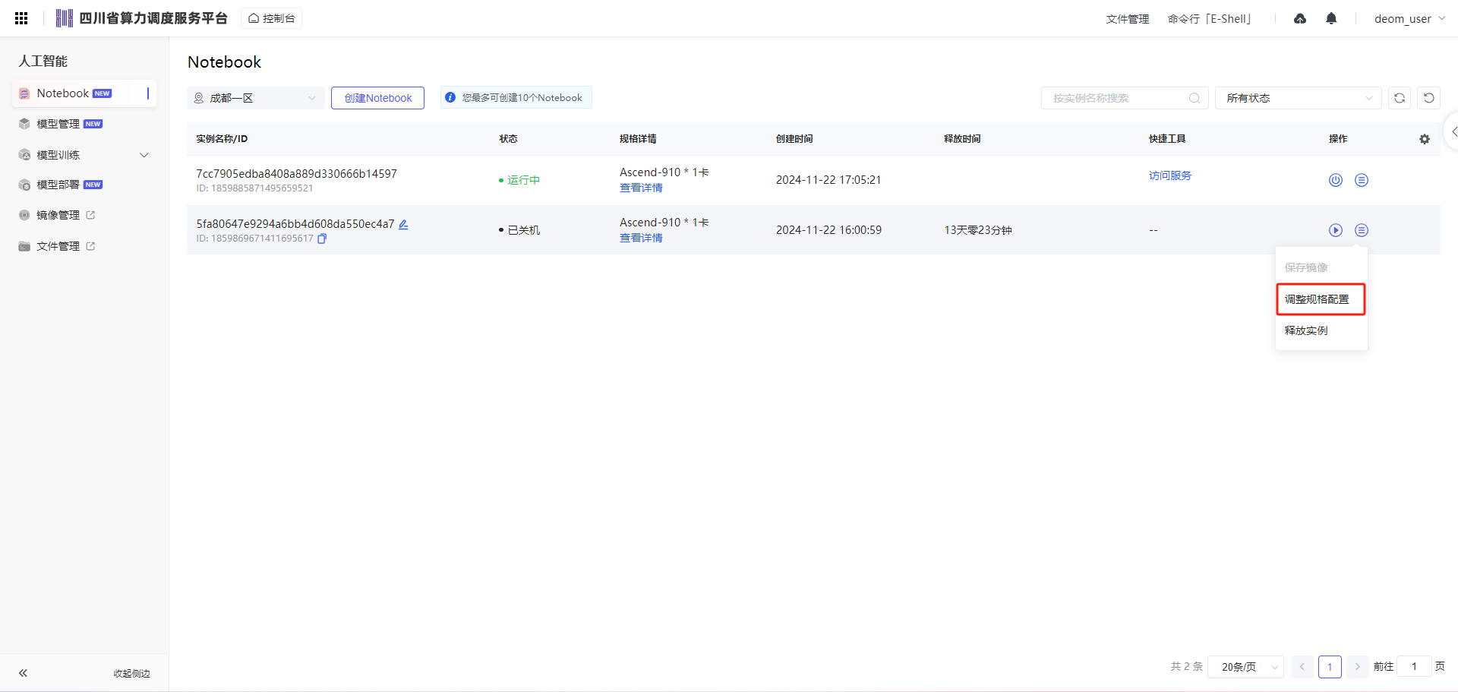View 查看详情 for instance 5fa80647

641,238
